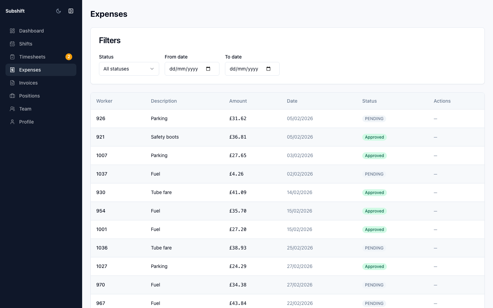493x308 pixels.
Task: Click the Profile person icon
Action: point(12,122)
